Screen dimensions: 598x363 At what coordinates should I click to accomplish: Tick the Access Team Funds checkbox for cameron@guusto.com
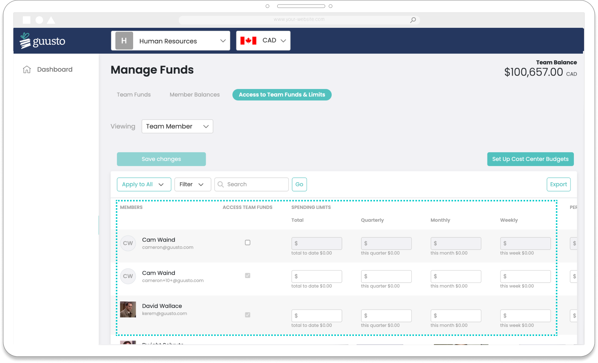point(247,243)
